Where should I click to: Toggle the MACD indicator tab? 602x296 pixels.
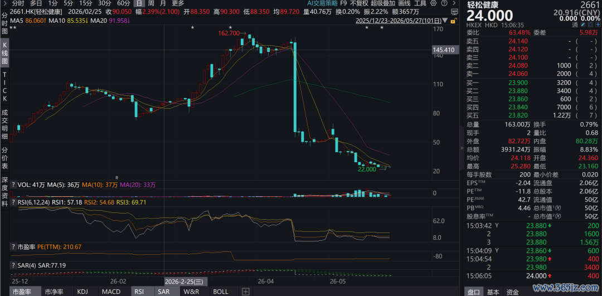[x=111, y=292]
